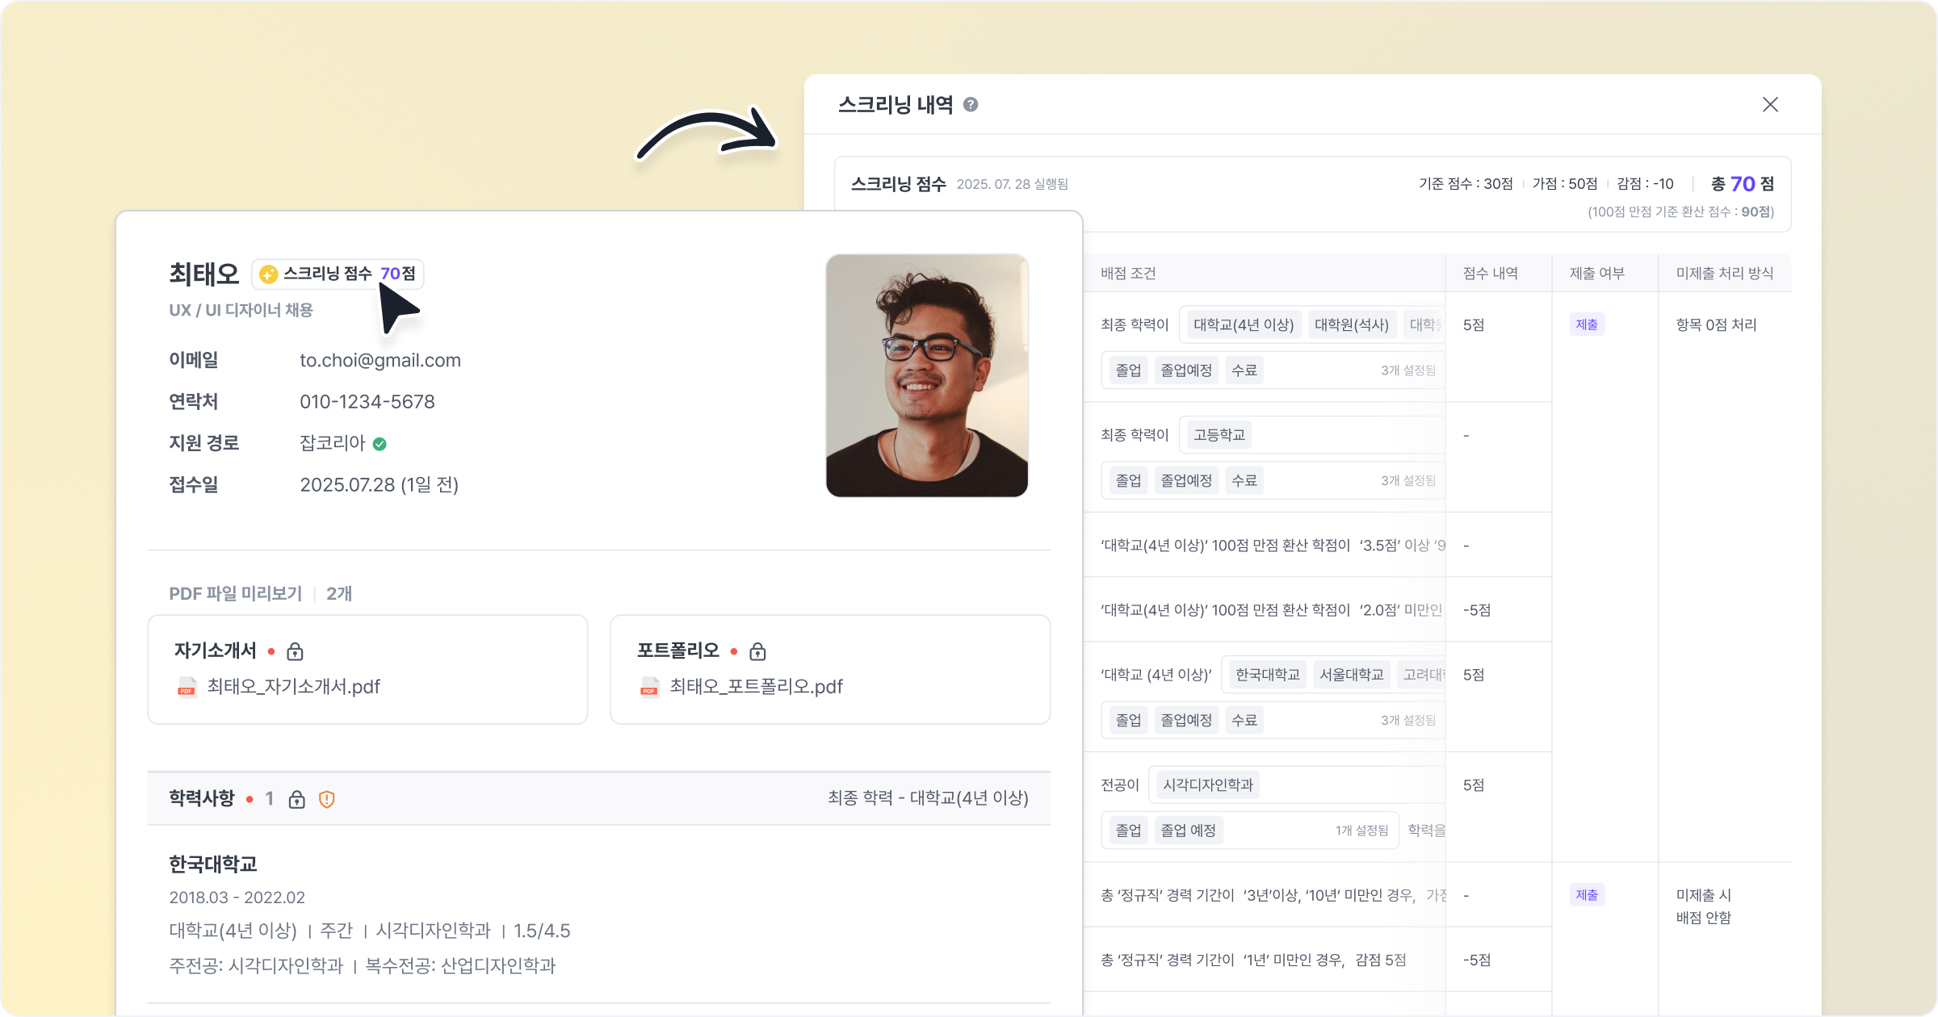The width and height of the screenshot is (1938, 1017).
Task: Click the lock icon in 학력사항 header
Action: coord(296,799)
